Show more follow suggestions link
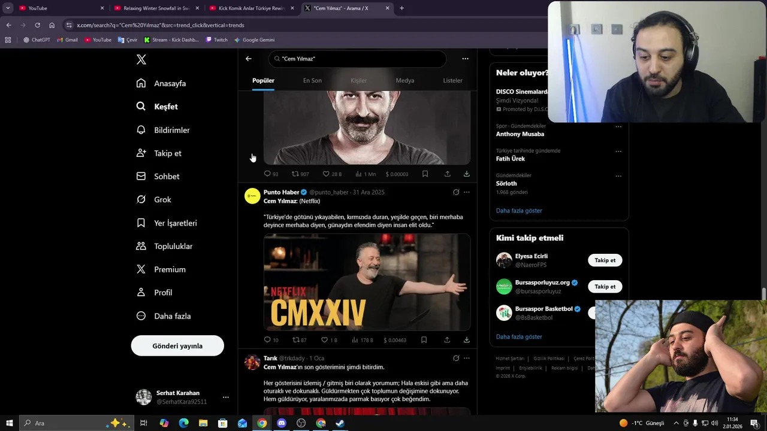 point(519,337)
